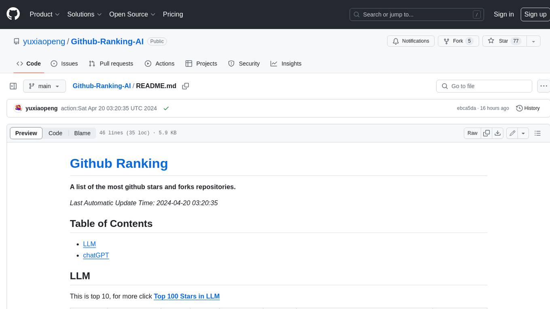The width and height of the screenshot is (550, 309).
Task: Switch to the Issues tab
Action: coord(64,63)
